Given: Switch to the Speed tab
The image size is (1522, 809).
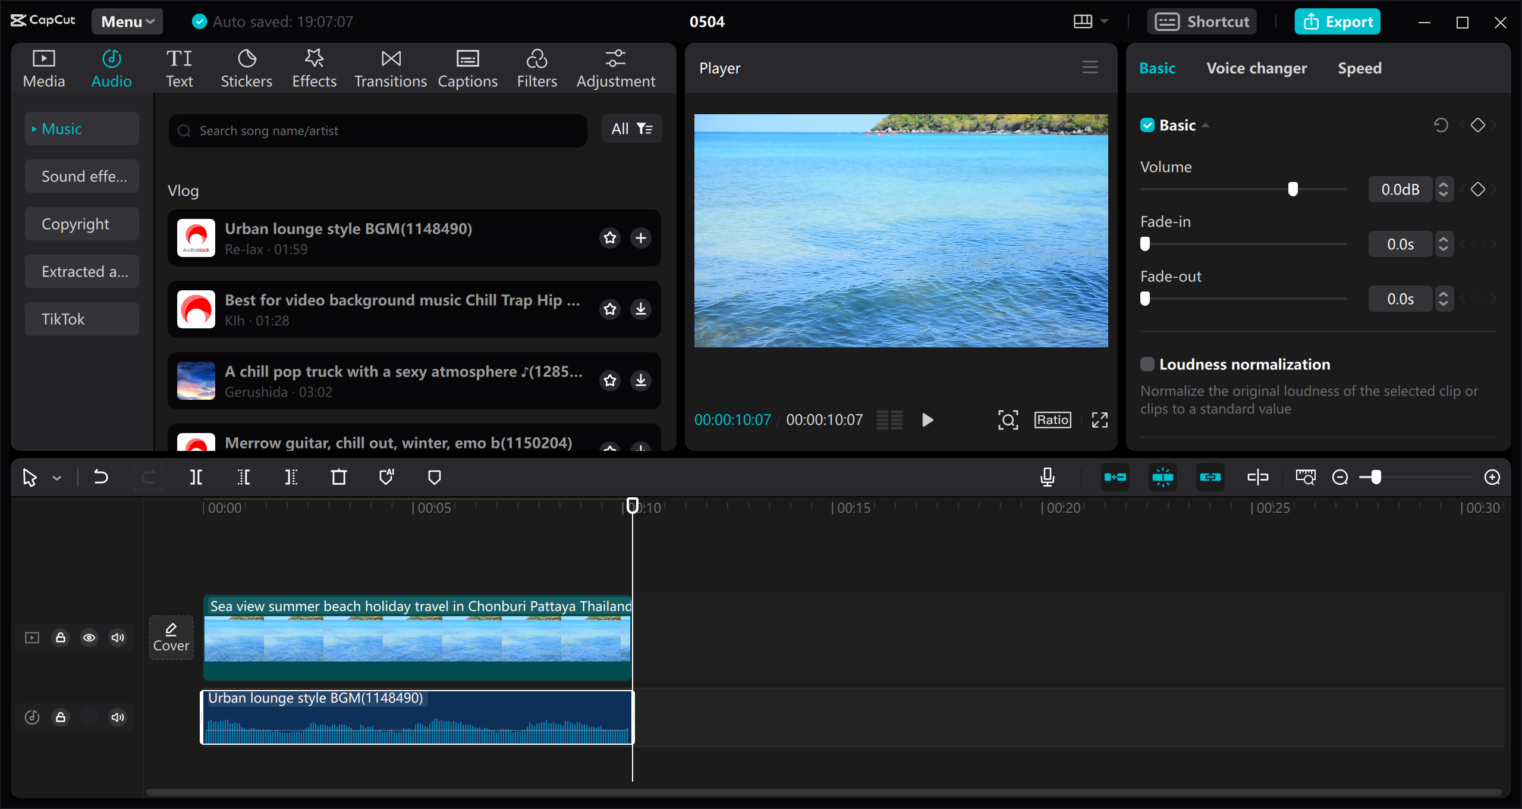Looking at the screenshot, I should (x=1360, y=68).
